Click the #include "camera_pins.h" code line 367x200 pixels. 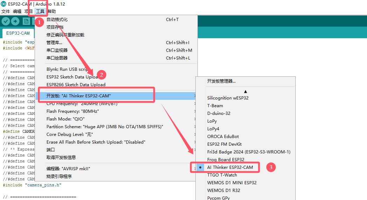[x=32, y=185]
